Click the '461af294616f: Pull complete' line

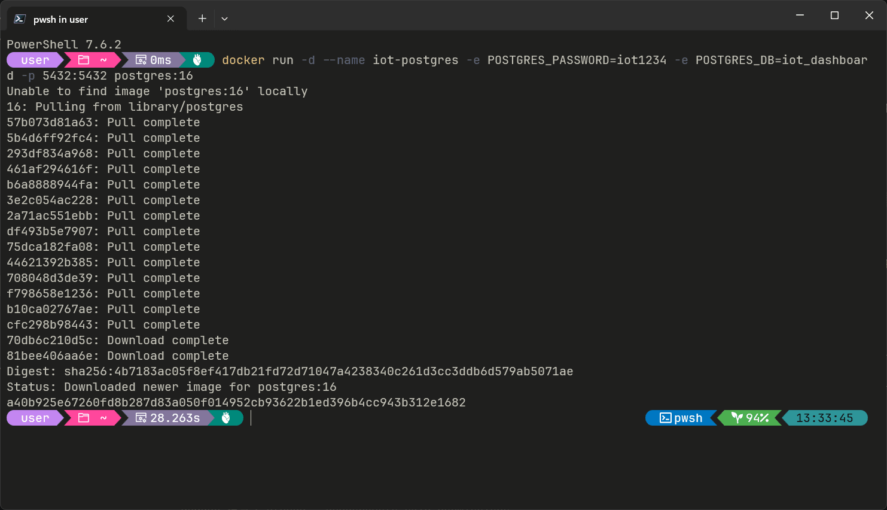pos(103,169)
